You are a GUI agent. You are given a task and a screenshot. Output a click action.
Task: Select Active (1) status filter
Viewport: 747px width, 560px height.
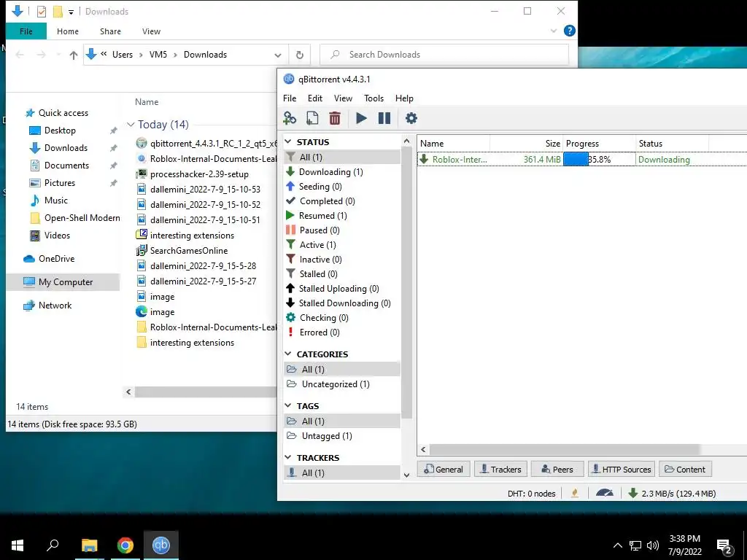point(342,245)
